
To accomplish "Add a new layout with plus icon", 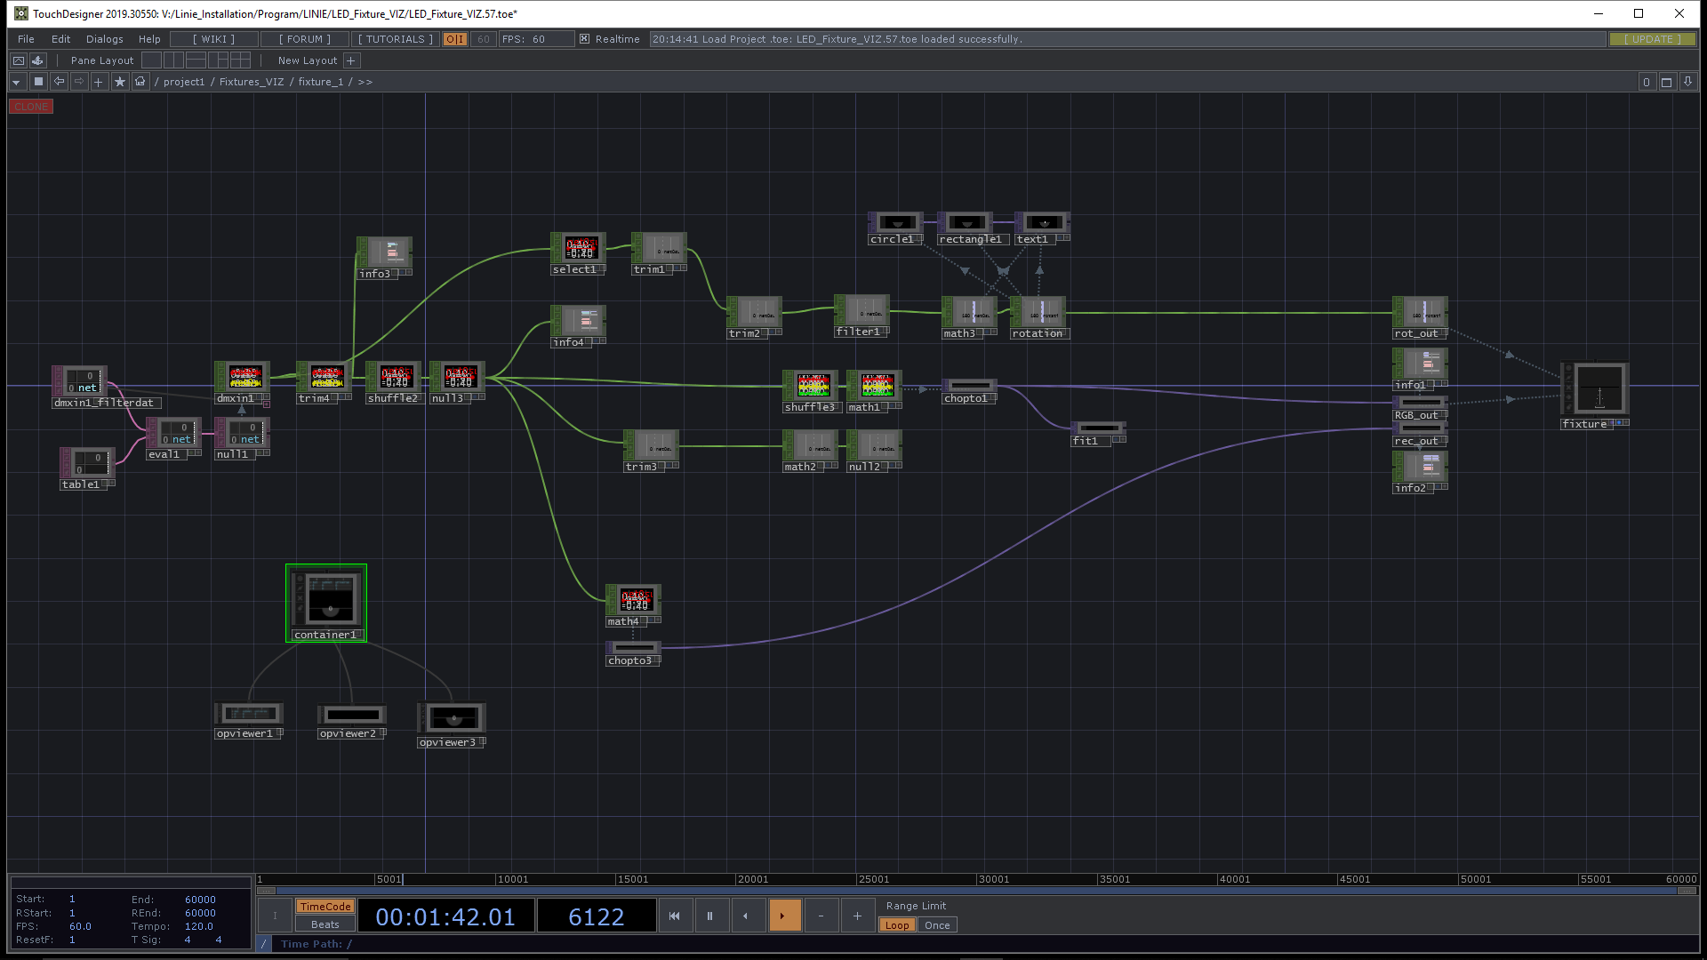I will pos(351,60).
